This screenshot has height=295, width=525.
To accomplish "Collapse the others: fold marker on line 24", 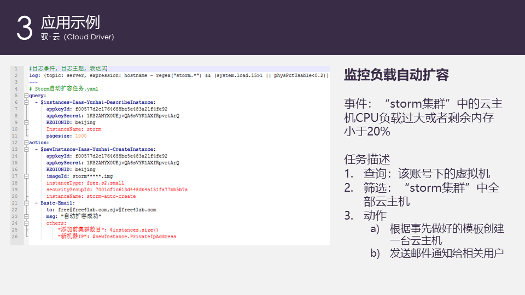I will click(26, 223).
